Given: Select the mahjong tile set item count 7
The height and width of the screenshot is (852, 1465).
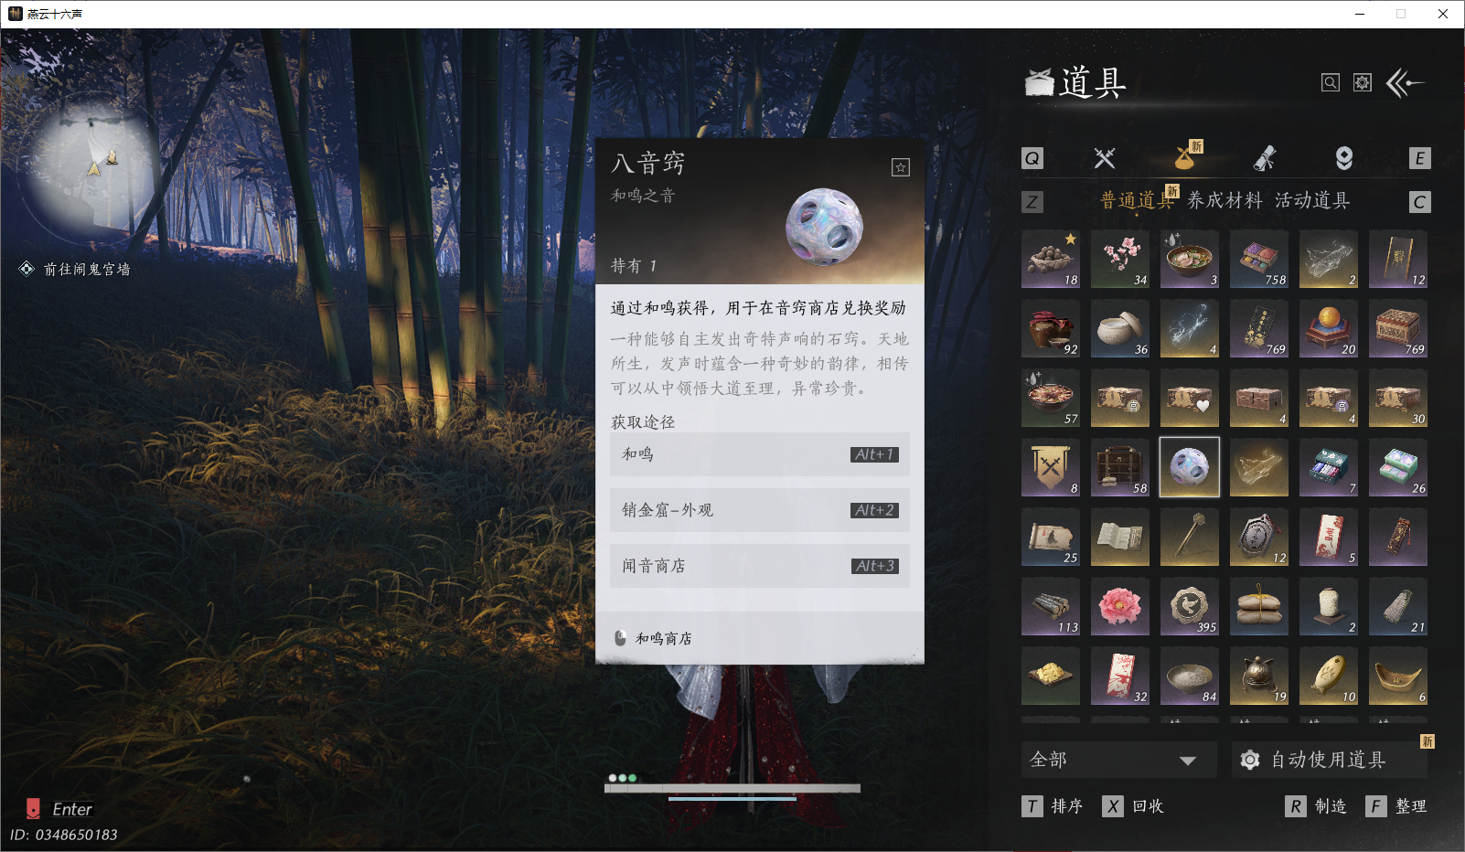Looking at the screenshot, I should (x=1329, y=467).
